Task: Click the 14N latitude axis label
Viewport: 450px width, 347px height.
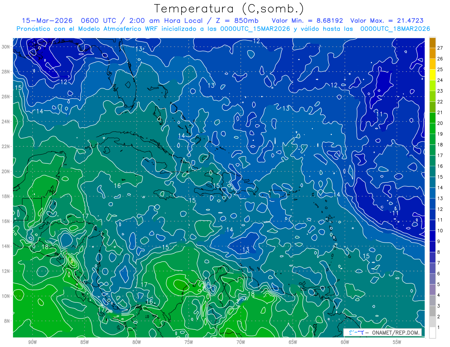Action: [x=6, y=246]
